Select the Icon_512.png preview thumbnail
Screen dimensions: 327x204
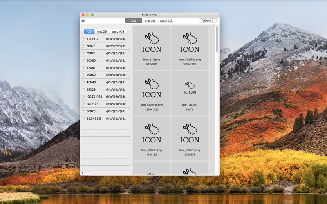(151, 48)
